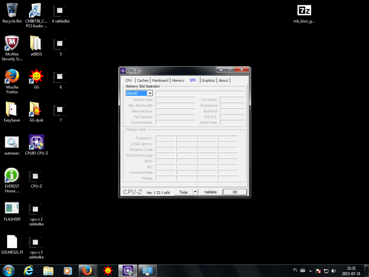Image resolution: width=369 pixels, height=277 pixels.
Task: Open GG messenger from taskbar
Action: pyautogui.click(x=108, y=271)
